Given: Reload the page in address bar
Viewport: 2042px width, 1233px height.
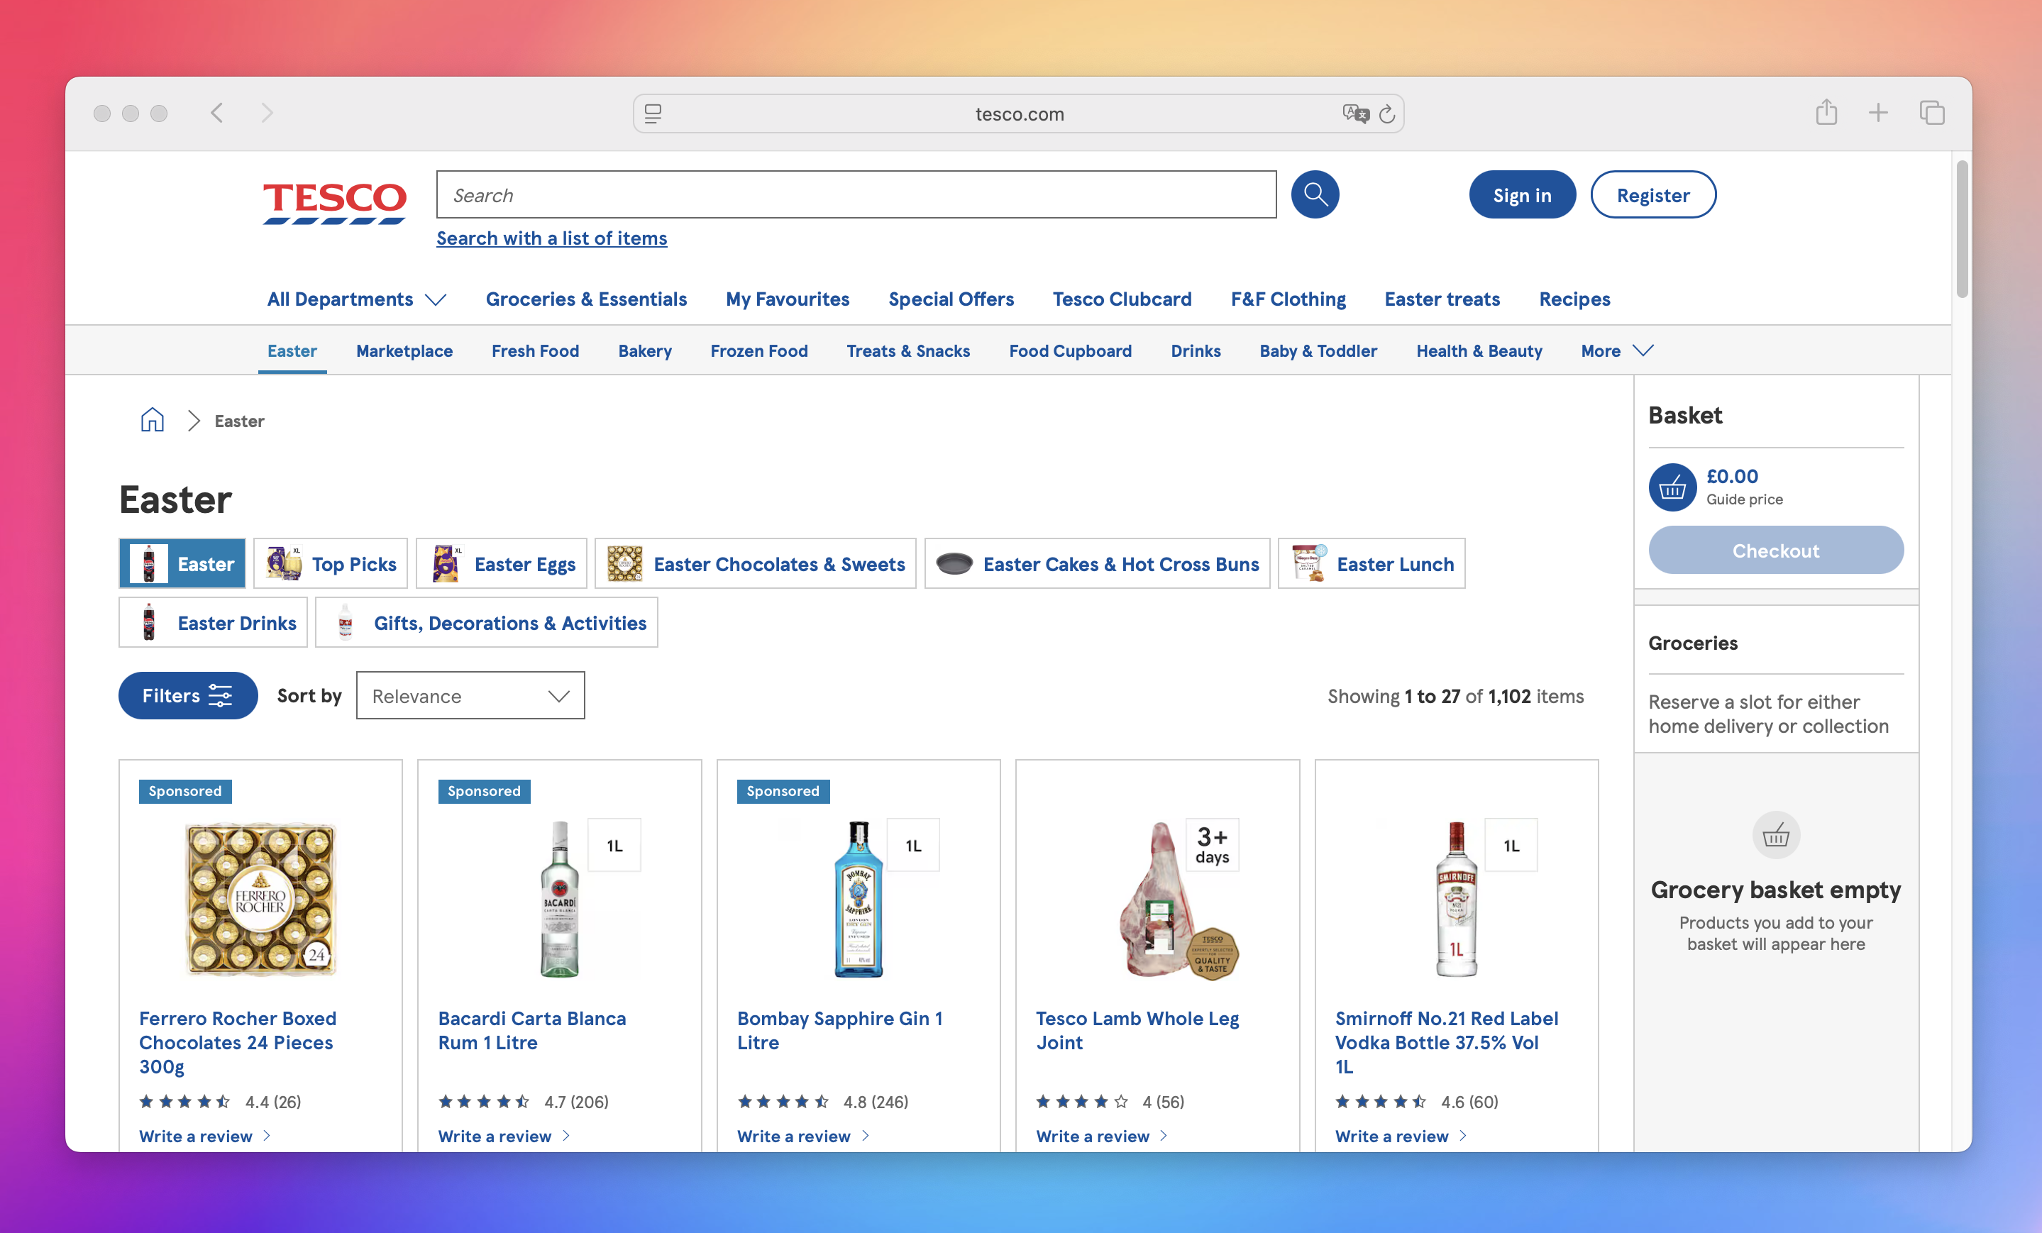Looking at the screenshot, I should click(1386, 114).
